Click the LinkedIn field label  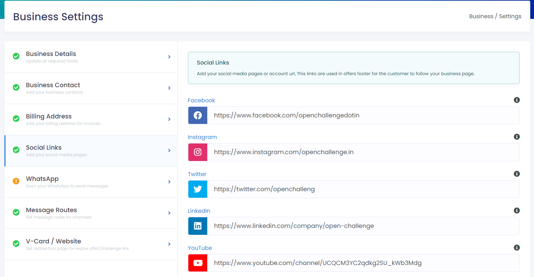pyautogui.click(x=199, y=211)
